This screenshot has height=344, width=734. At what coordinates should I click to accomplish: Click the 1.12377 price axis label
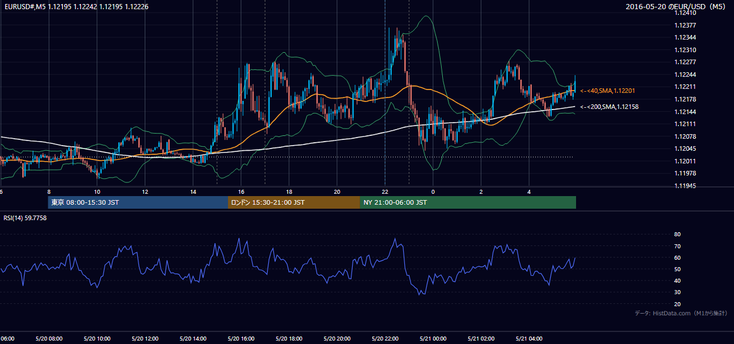[685, 25]
